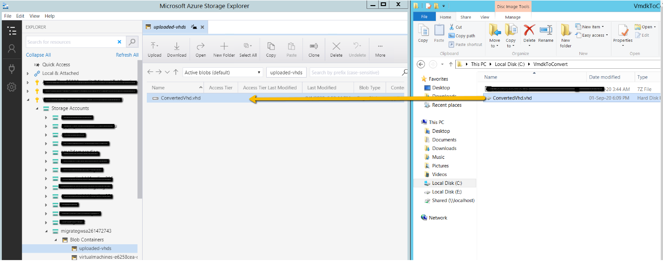Select ConvertedVhd.vhd file in File Explorer

(x=512, y=98)
